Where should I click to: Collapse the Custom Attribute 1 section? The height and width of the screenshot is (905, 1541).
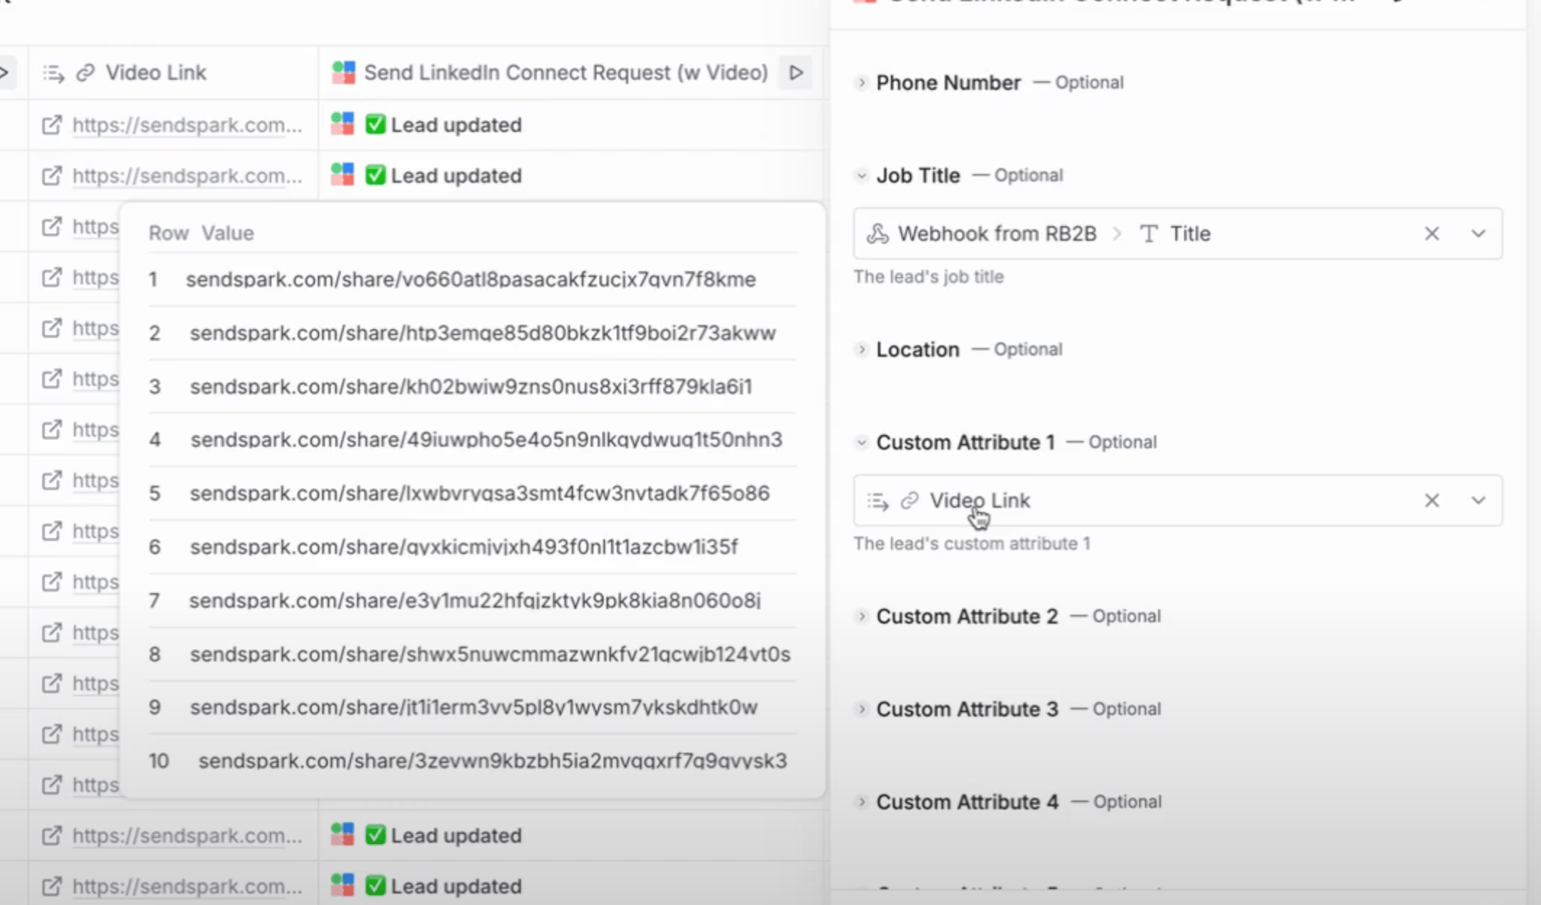pos(861,442)
